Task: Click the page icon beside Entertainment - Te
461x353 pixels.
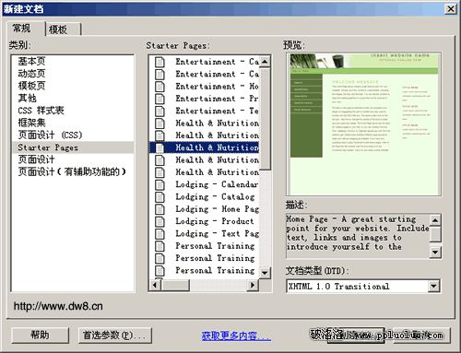Action: pyautogui.click(x=160, y=111)
